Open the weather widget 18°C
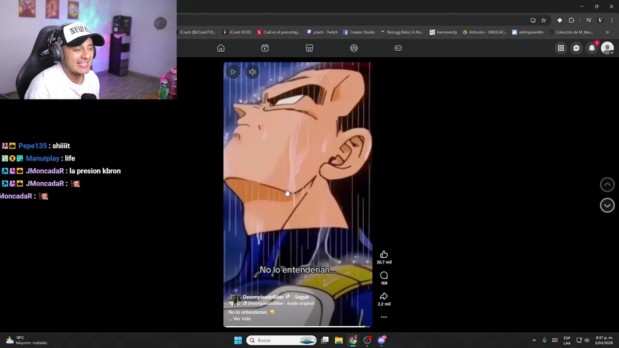Image resolution: width=619 pixels, height=348 pixels. pyautogui.click(x=26, y=340)
